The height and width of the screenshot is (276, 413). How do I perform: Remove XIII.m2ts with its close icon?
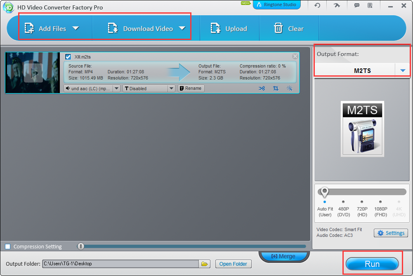(x=295, y=56)
